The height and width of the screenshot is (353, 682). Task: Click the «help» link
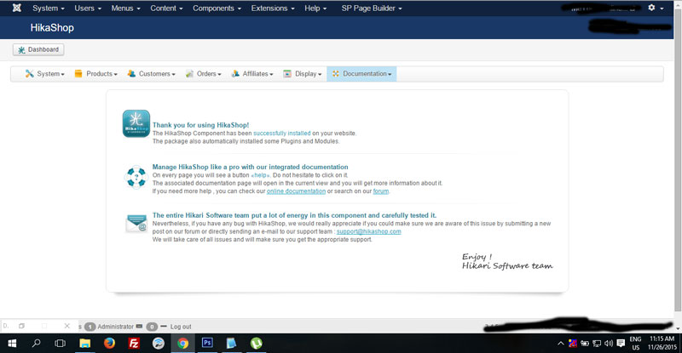261,175
